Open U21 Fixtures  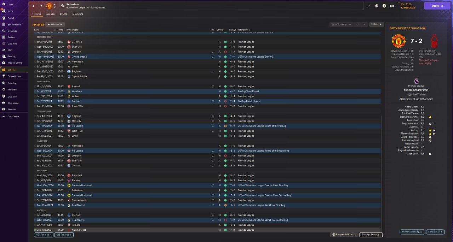pos(43,235)
